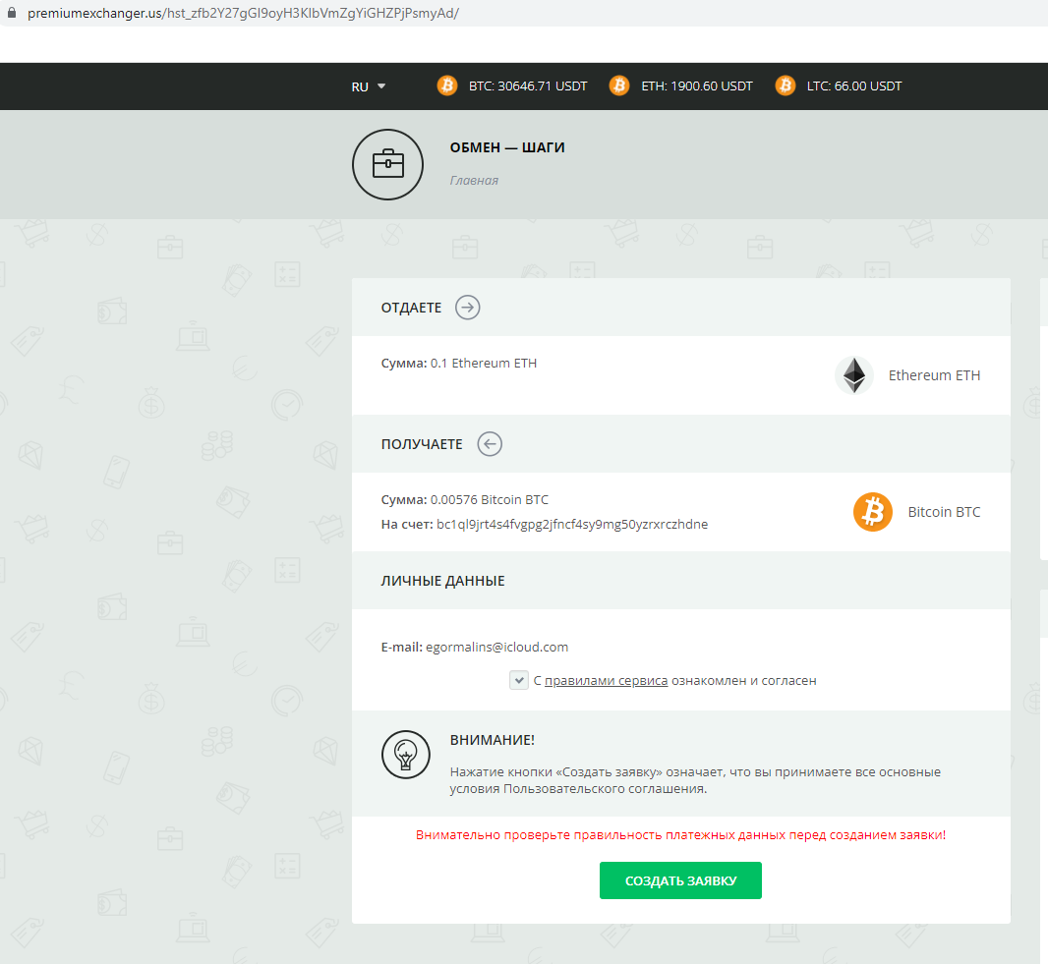The image size is (1048, 964).
Task: Toggle the service rules agreement checkbox
Action: coord(519,680)
